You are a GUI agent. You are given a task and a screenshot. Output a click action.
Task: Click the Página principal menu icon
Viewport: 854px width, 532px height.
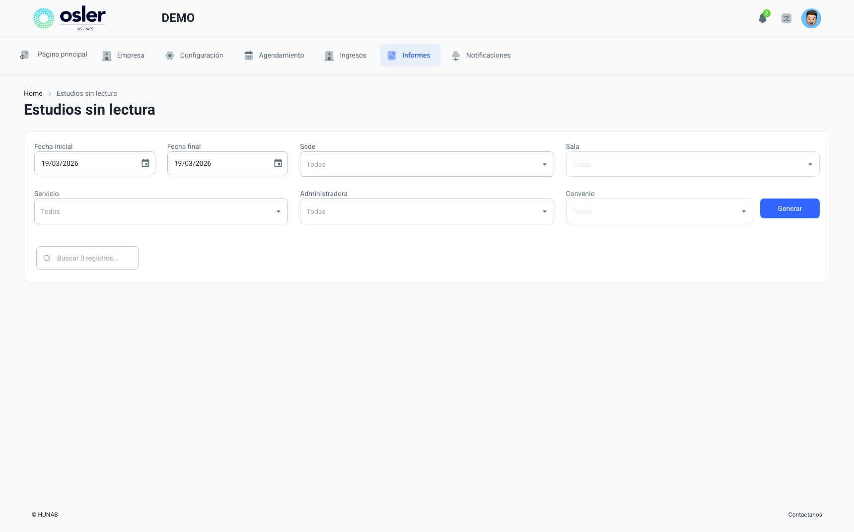(x=24, y=55)
